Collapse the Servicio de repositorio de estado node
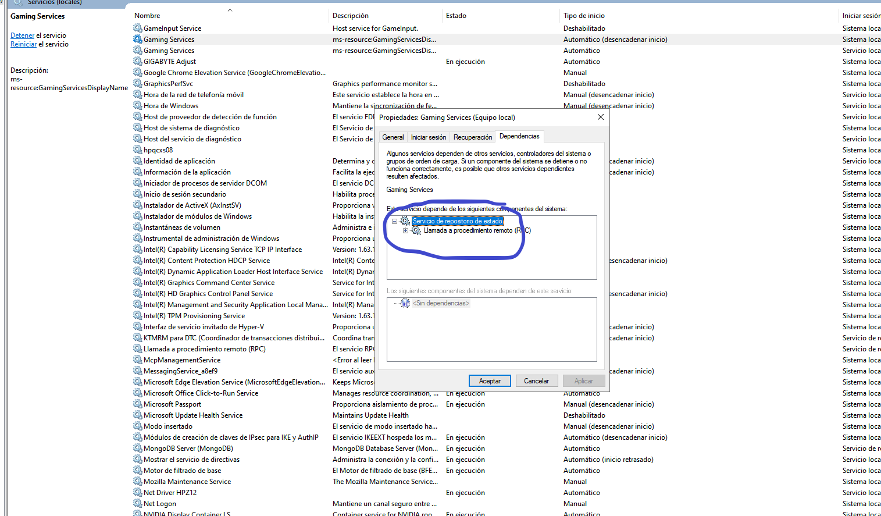Screen dimensions: 881x516 [394, 221]
